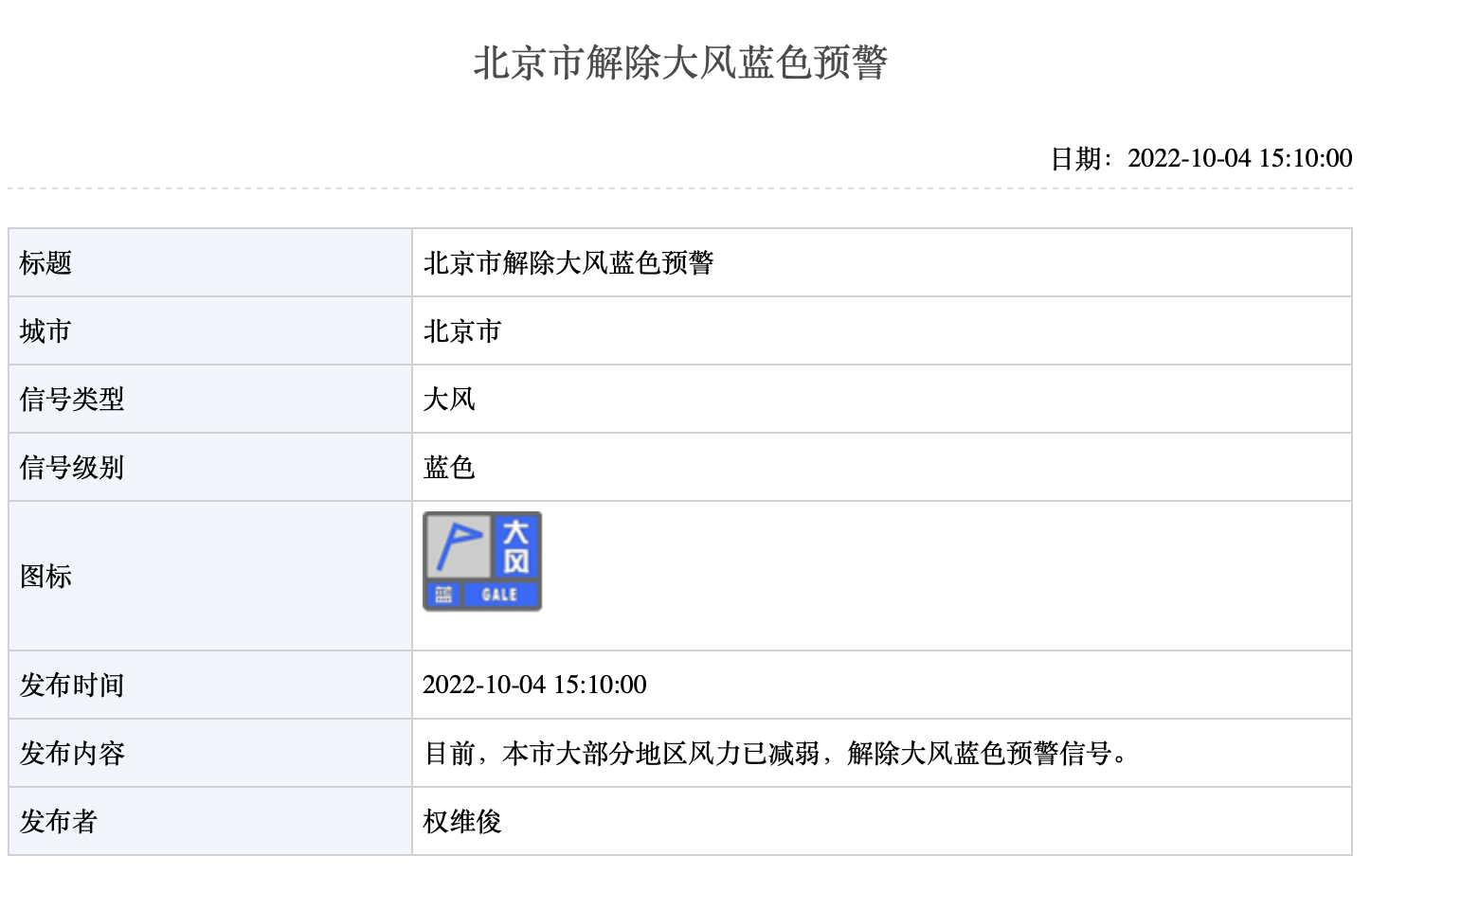Click the 标题 row label
The width and height of the screenshot is (1461, 909).
45,263
